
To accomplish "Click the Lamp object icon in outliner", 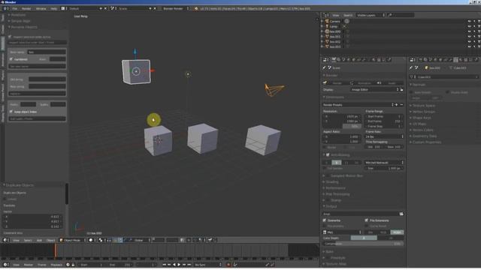I will pyautogui.click(x=327, y=26).
